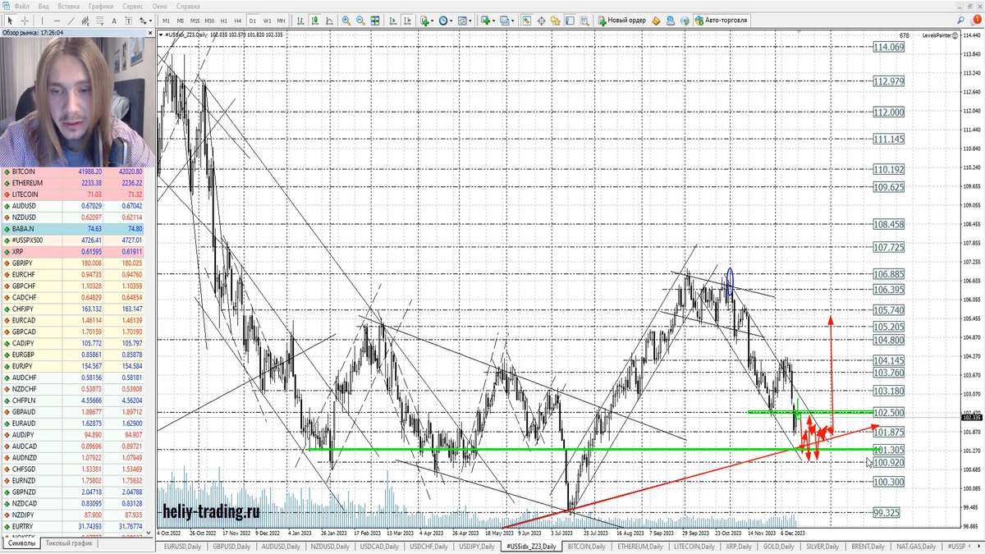
Task: Zoom out of the chart
Action: pyautogui.click(x=360, y=20)
